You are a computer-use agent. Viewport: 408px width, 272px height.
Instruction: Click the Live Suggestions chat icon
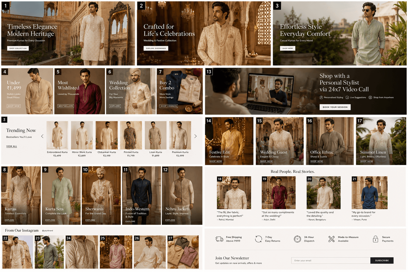(347, 97)
